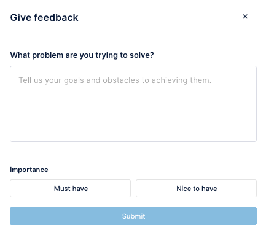The height and width of the screenshot is (234, 266).
Task: Click the 'Tell us your goals' placeholder text
Action: point(115,80)
